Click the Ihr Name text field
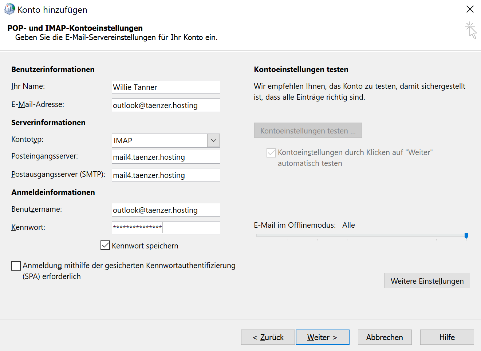The height and width of the screenshot is (351, 481). tap(166, 87)
